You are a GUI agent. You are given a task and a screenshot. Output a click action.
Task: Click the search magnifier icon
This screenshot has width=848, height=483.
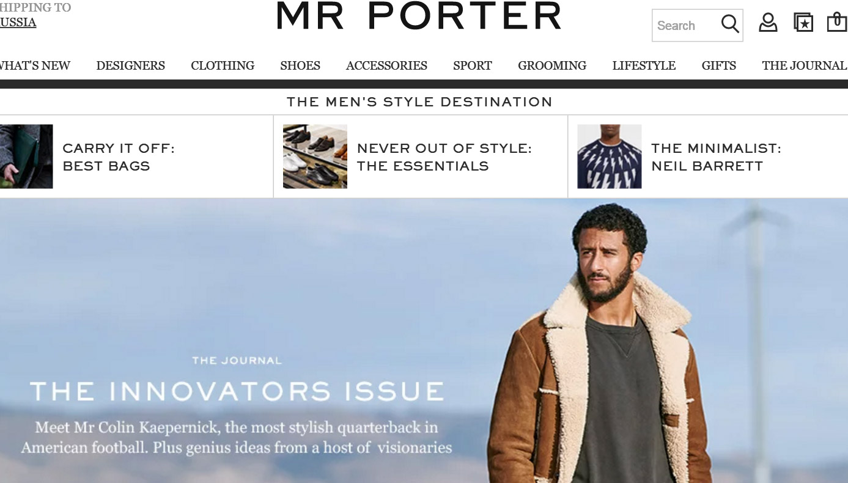point(729,24)
